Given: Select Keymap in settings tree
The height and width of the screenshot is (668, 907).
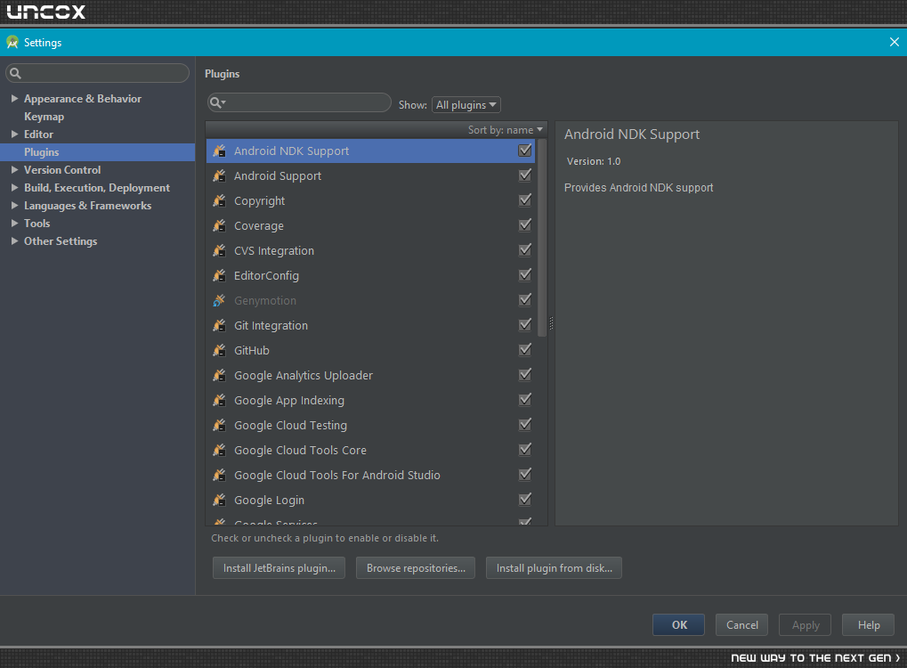Looking at the screenshot, I should click(x=44, y=117).
